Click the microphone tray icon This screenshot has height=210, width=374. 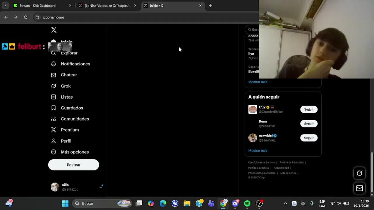click(312, 203)
